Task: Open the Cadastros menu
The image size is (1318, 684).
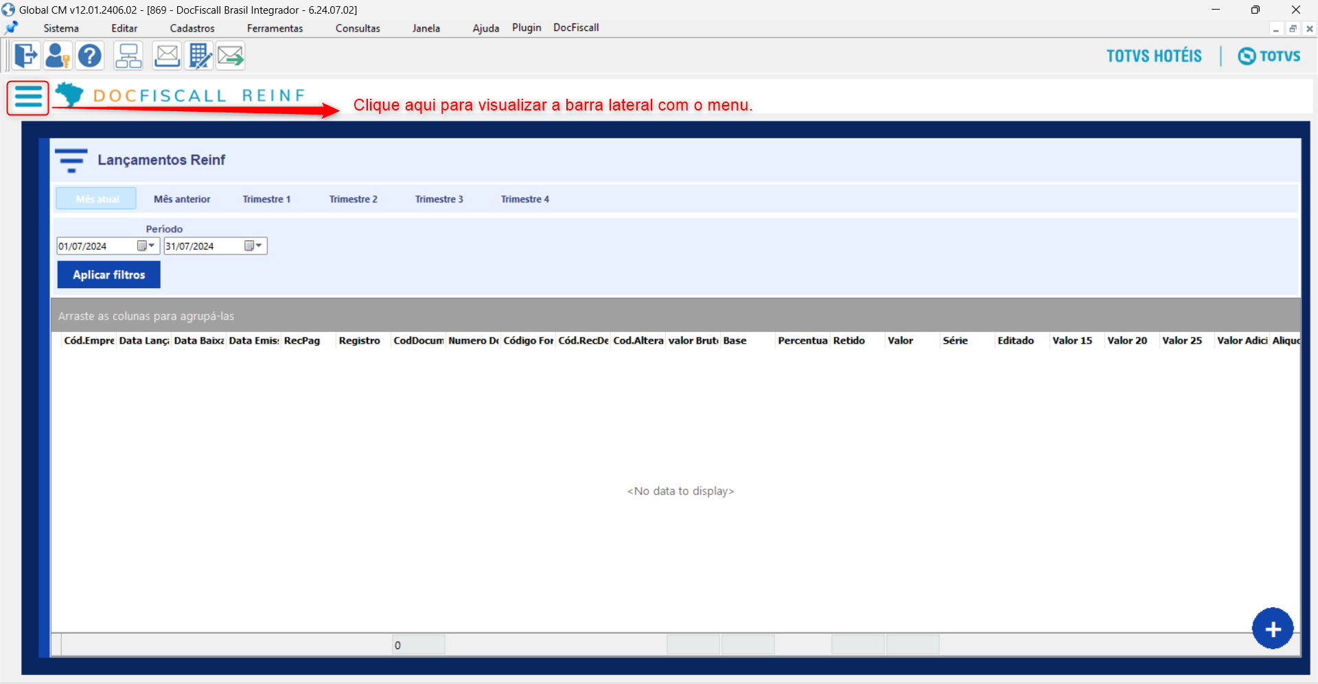Action: coord(192,28)
